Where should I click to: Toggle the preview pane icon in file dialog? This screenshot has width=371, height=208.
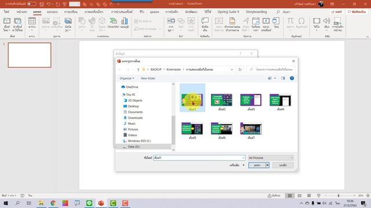(x=283, y=78)
